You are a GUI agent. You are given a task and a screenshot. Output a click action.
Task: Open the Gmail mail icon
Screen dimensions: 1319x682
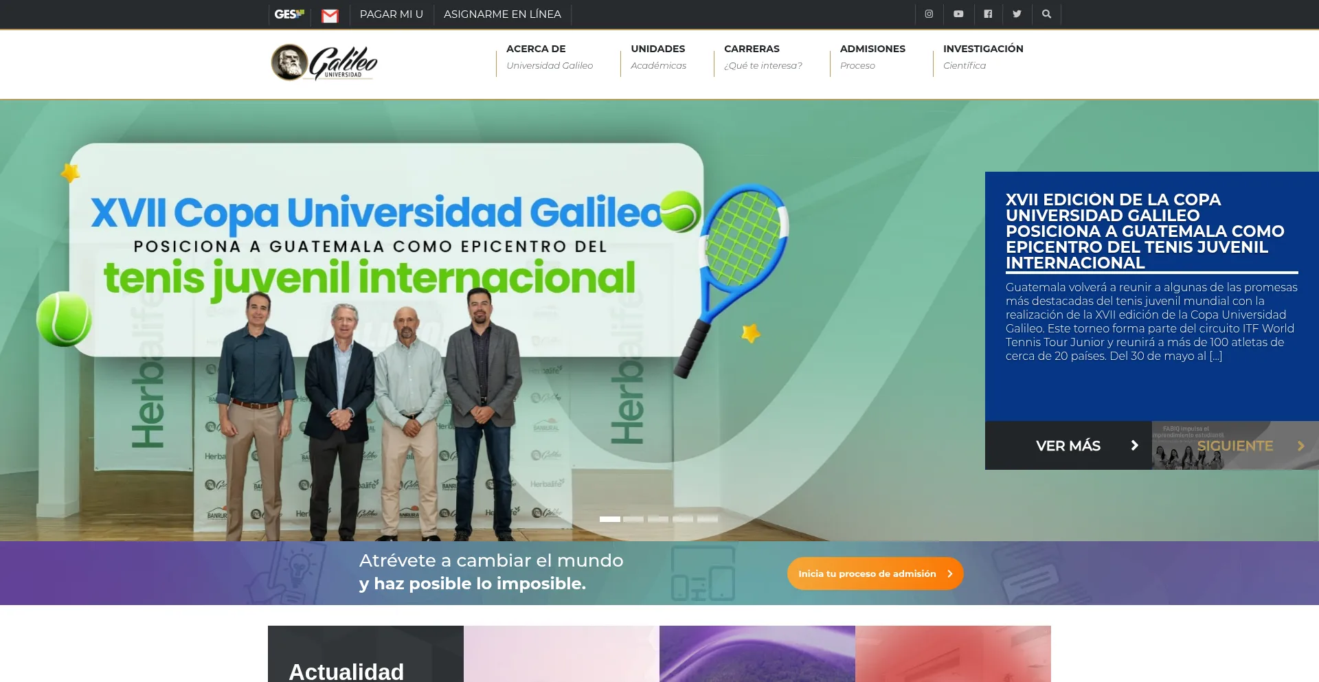(x=330, y=15)
